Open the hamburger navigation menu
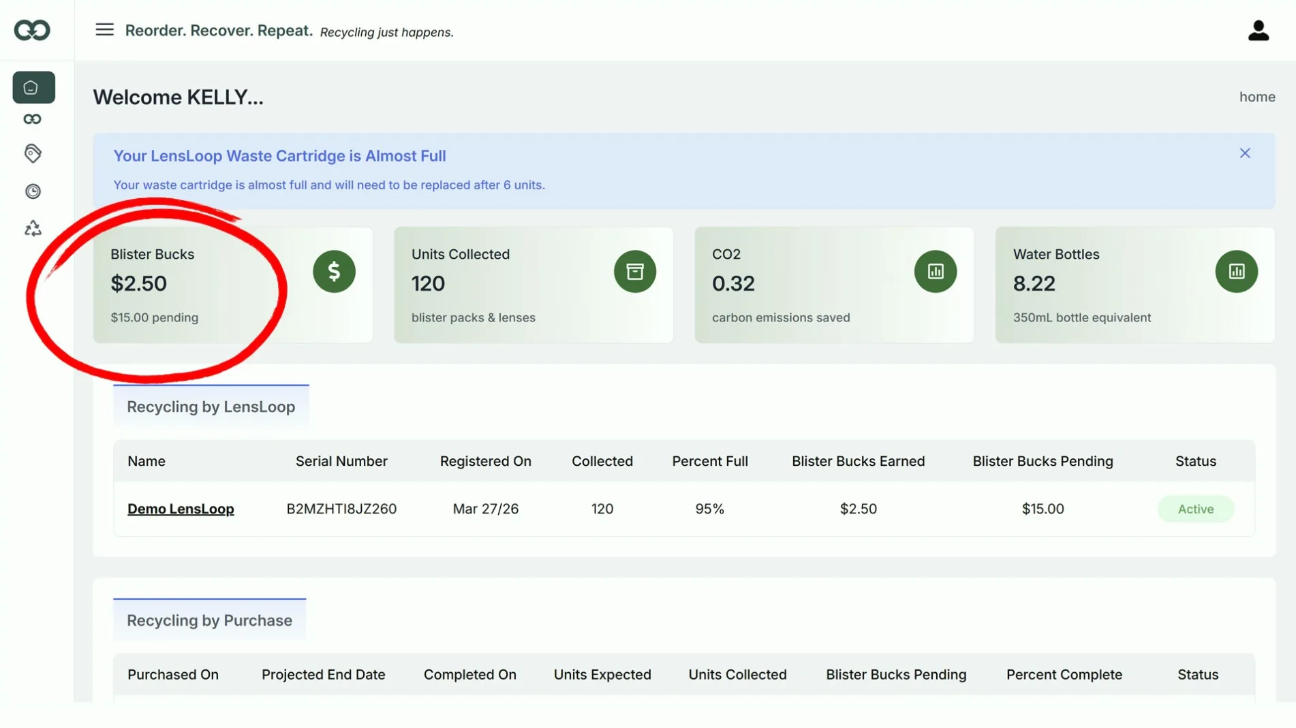The width and height of the screenshot is (1296, 728). click(104, 29)
